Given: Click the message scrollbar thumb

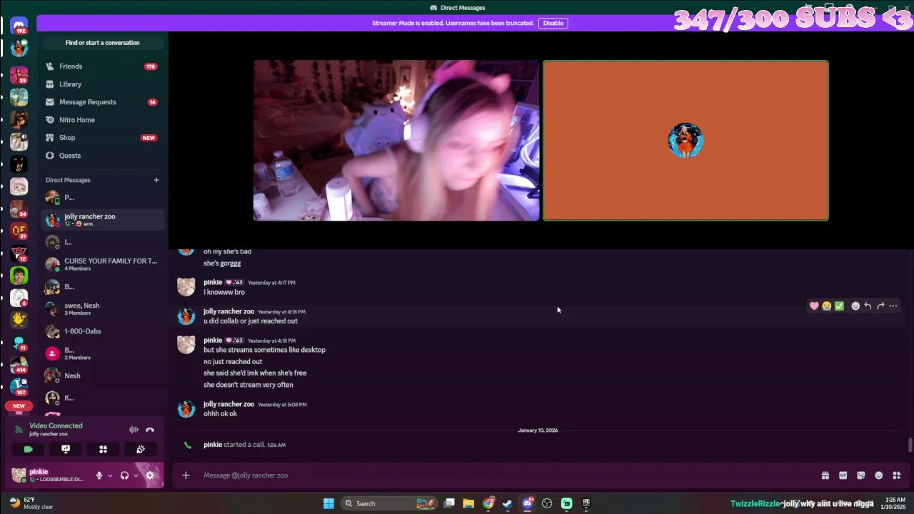Looking at the screenshot, I should [x=910, y=445].
